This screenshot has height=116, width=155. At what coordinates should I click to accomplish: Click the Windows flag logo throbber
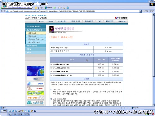(x=152, y=4)
